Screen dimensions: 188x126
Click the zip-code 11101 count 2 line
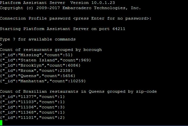[x=32, y=118]
